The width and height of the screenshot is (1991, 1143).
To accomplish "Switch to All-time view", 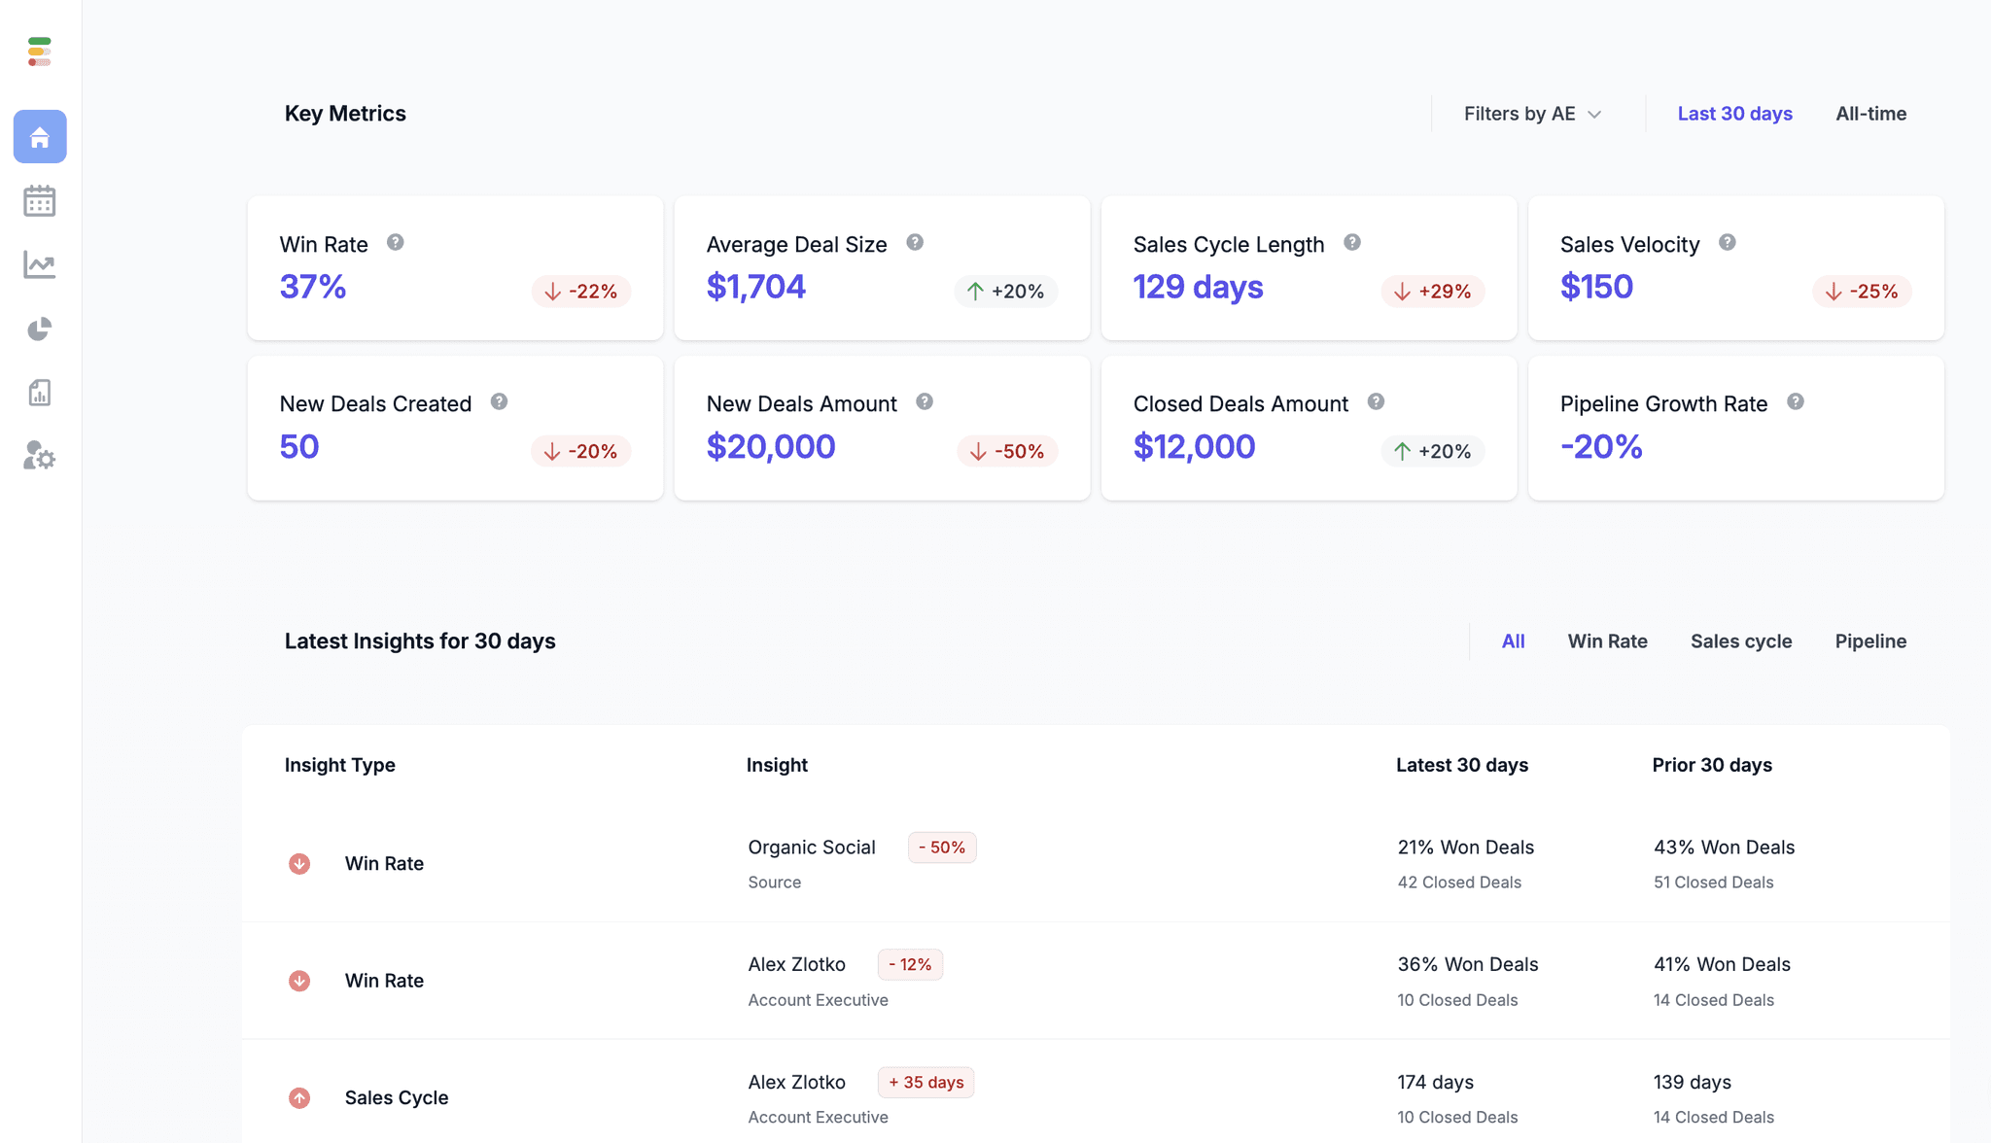I will [x=1870, y=114].
